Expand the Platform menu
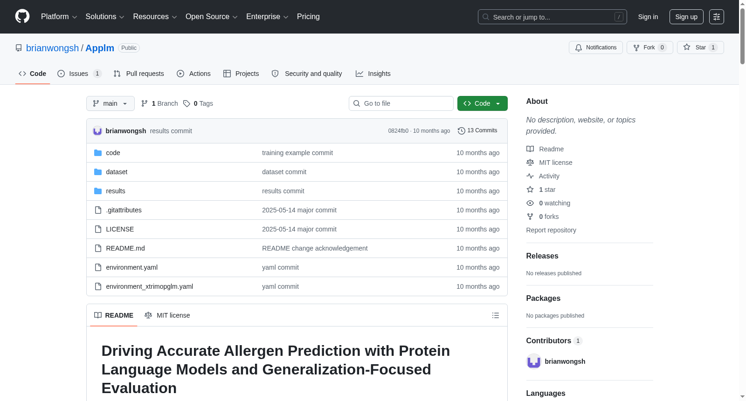The width and height of the screenshot is (746, 401). coord(59,17)
